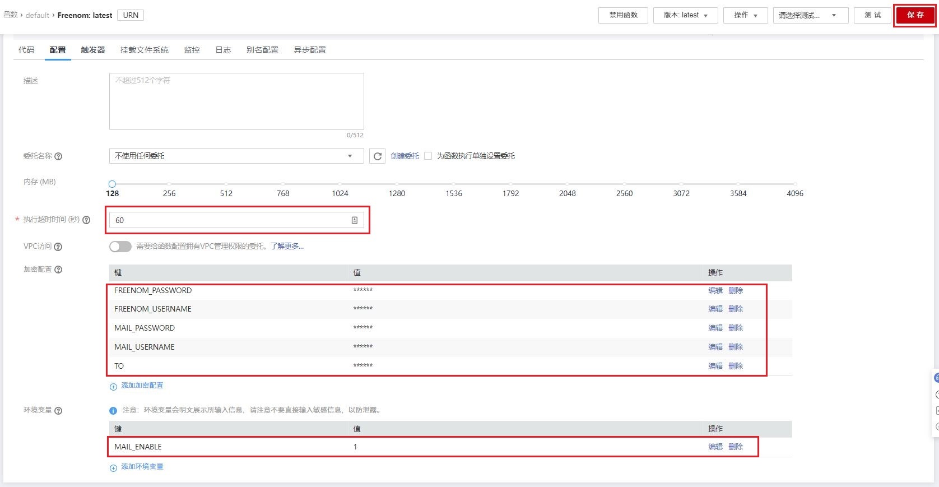Select the 配置 tab
This screenshot has height=487, width=939.
[x=58, y=50]
